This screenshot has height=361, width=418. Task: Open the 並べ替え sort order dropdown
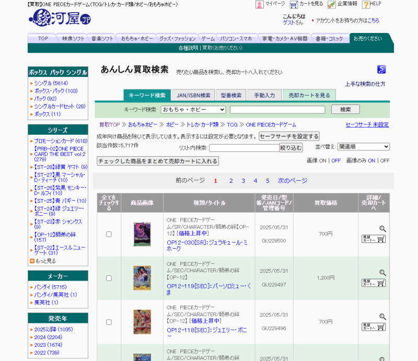pyautogui.click(x=363, y=147)
